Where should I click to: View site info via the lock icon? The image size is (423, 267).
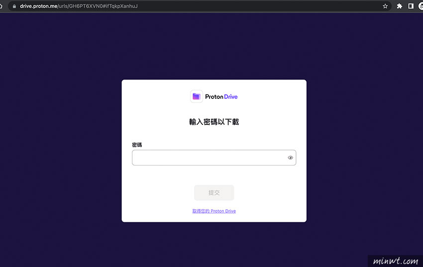pyautogui.click(x=13, y=6)
